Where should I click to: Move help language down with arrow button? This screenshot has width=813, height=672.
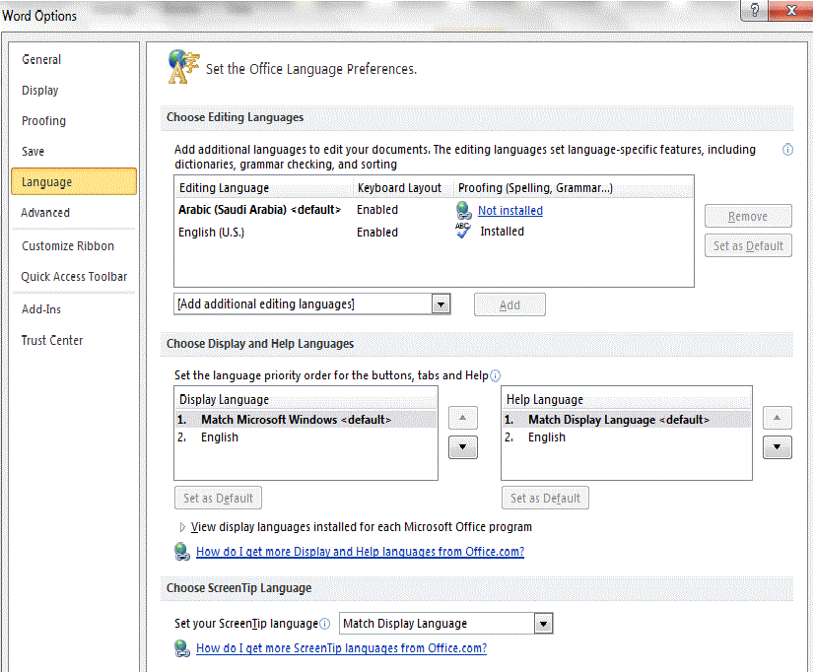tap(777, 447)
